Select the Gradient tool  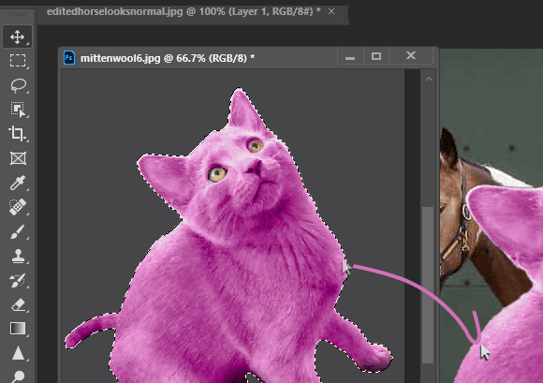tap(17, 329)
